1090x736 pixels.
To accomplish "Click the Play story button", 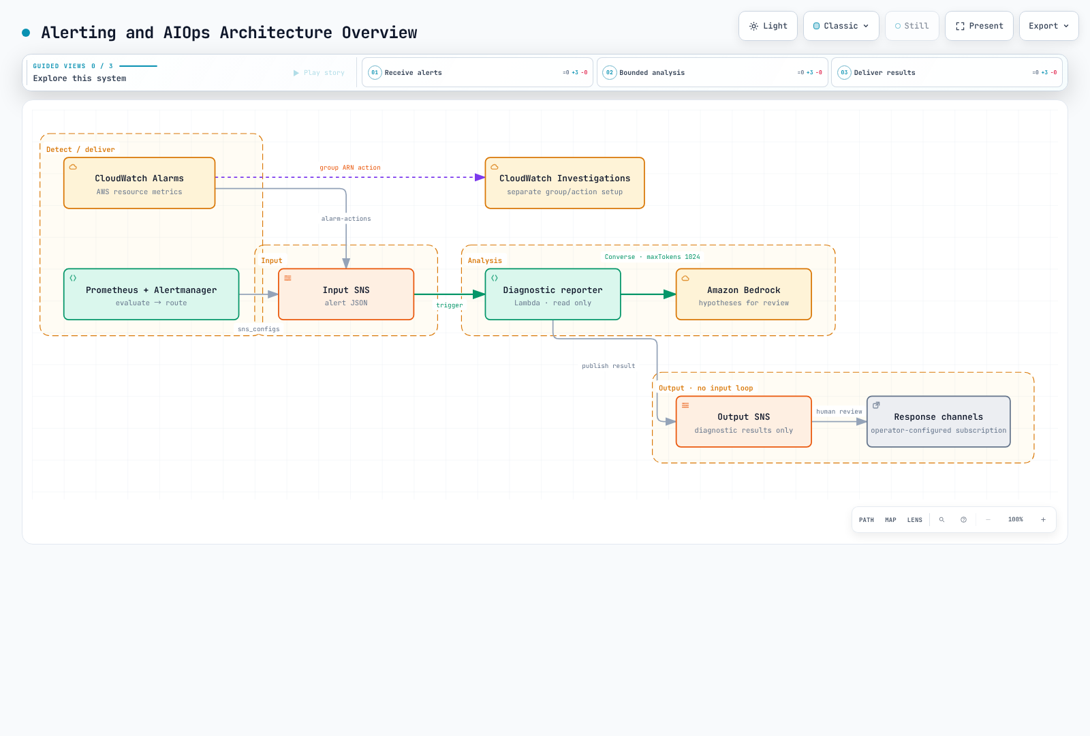I will 319,73.
